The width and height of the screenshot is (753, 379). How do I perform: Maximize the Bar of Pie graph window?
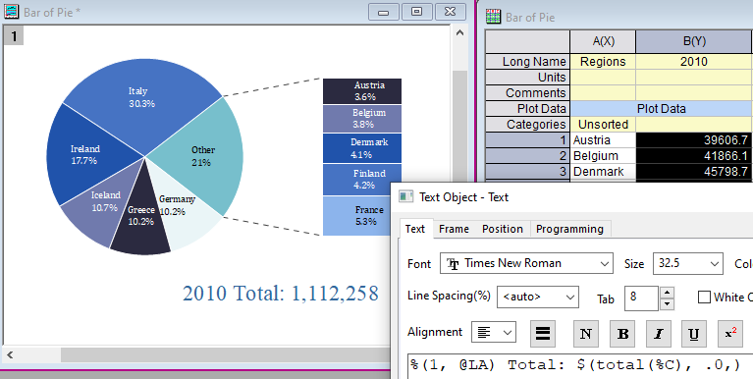416,12
